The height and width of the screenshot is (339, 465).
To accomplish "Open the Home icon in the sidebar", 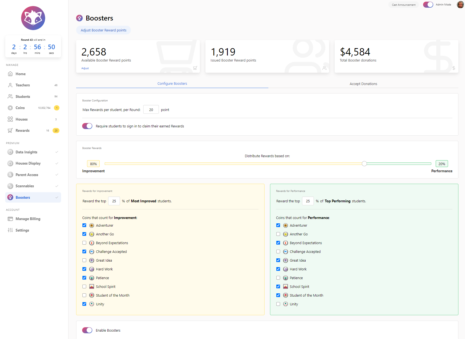I will pyautogui.click(x=10, y=74).
